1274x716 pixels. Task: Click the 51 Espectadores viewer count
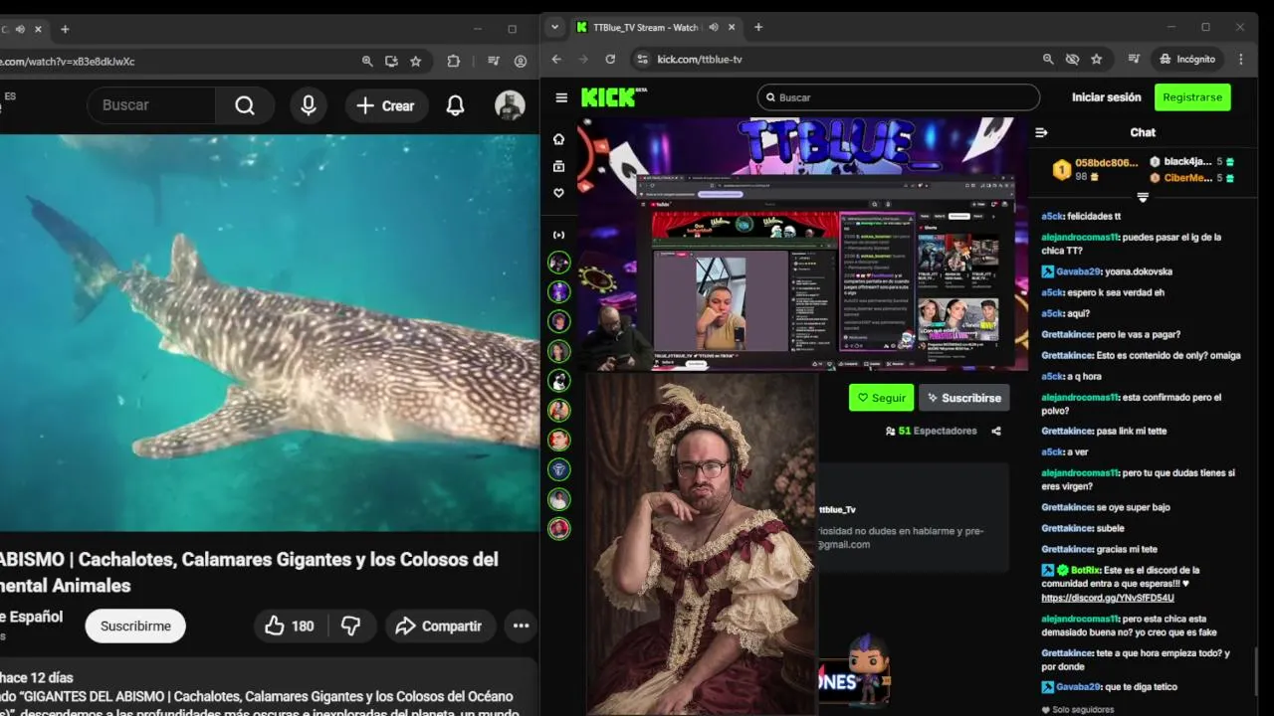click(x=931, y=431)
